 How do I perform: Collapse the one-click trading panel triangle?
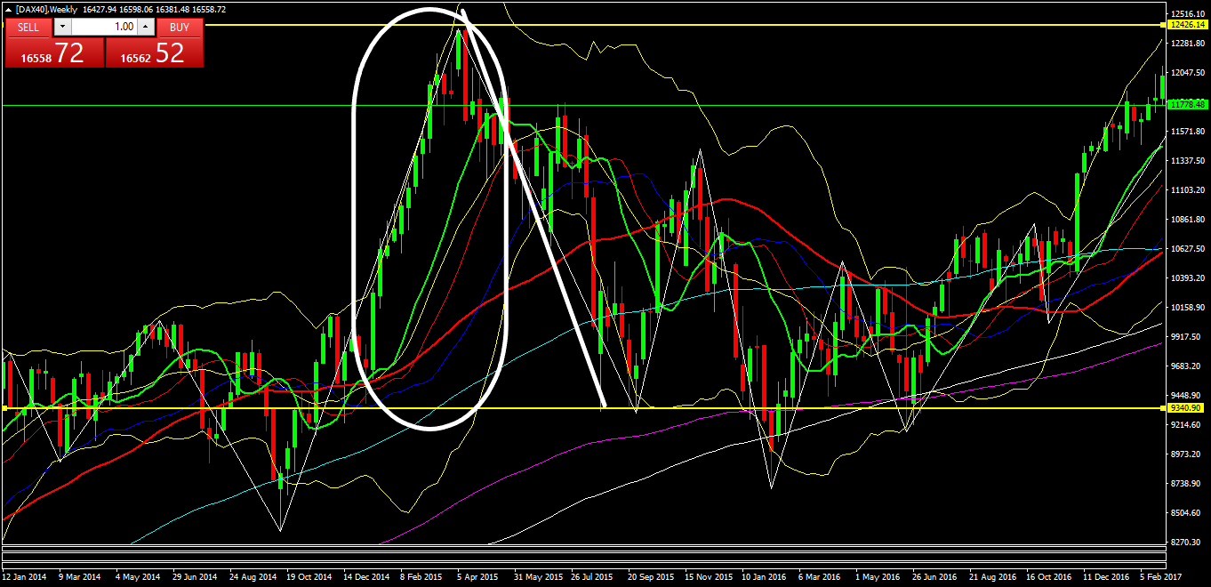pos(9,10)
